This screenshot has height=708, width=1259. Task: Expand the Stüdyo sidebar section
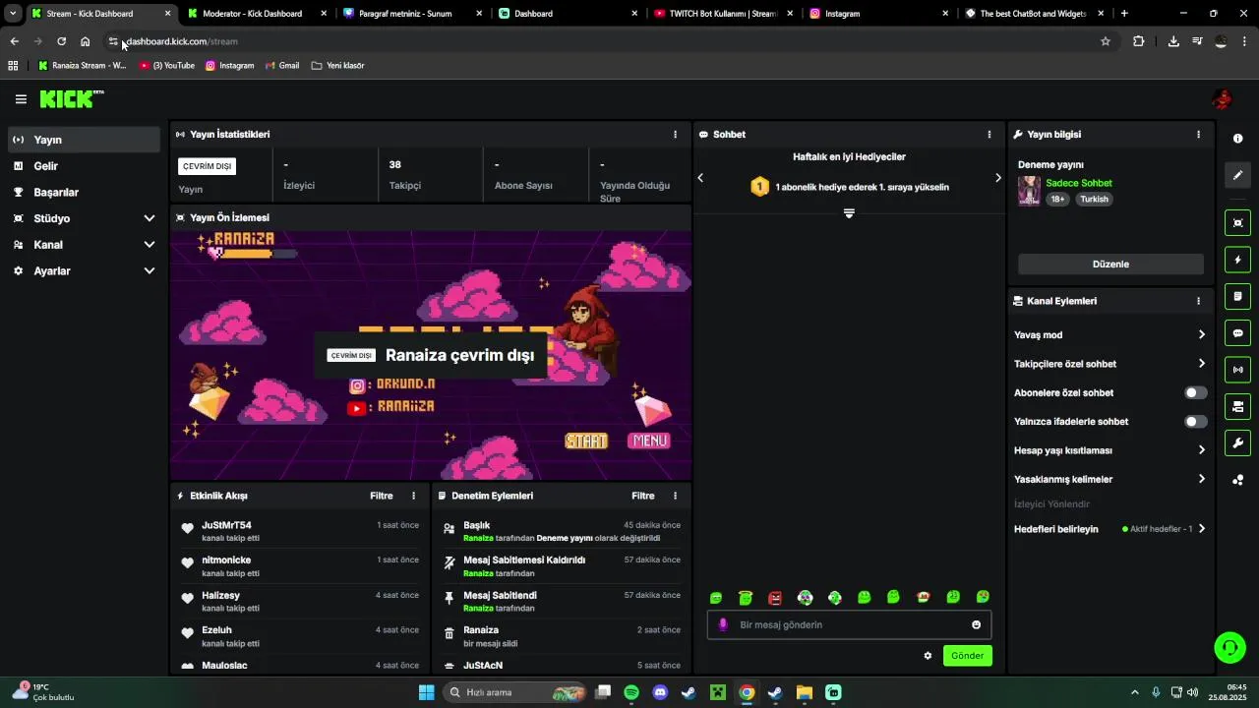[150, 218]
